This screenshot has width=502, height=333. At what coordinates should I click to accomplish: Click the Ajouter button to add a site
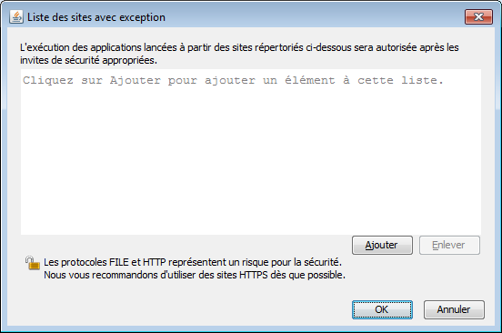(382, 246)
